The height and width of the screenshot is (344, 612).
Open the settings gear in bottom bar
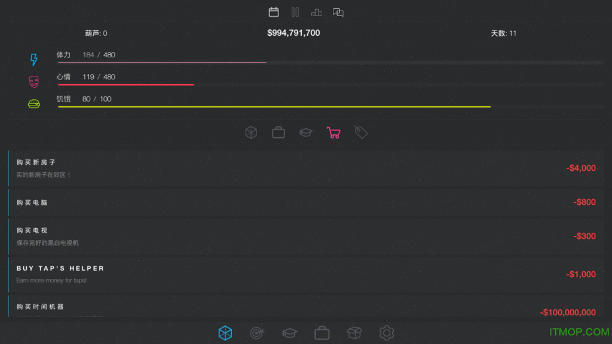(387, 333)
